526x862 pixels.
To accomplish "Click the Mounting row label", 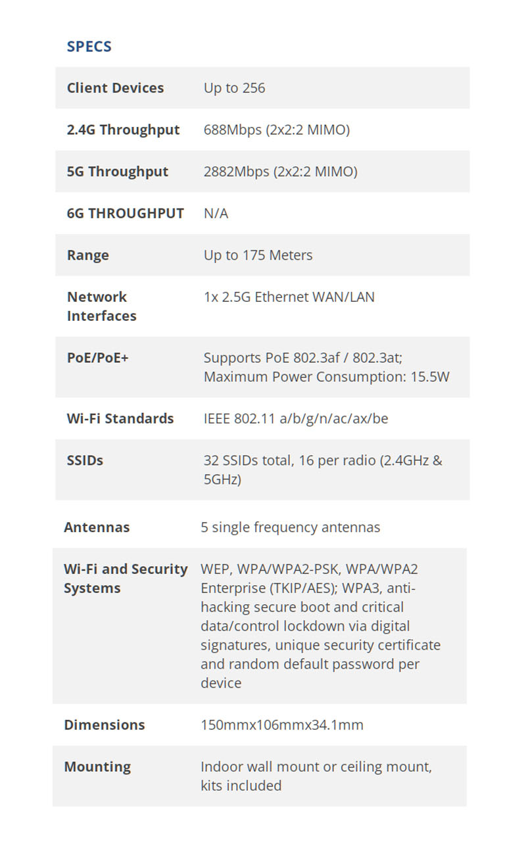I will [97, 767].
